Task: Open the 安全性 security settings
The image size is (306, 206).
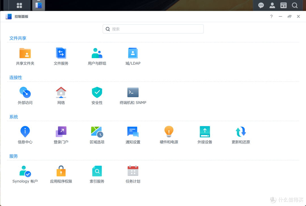Action: pos(97,96)
